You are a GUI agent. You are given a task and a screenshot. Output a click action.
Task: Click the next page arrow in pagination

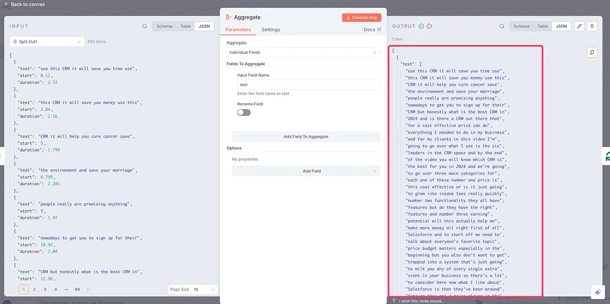pyautogui.click(x=88, y=290)
